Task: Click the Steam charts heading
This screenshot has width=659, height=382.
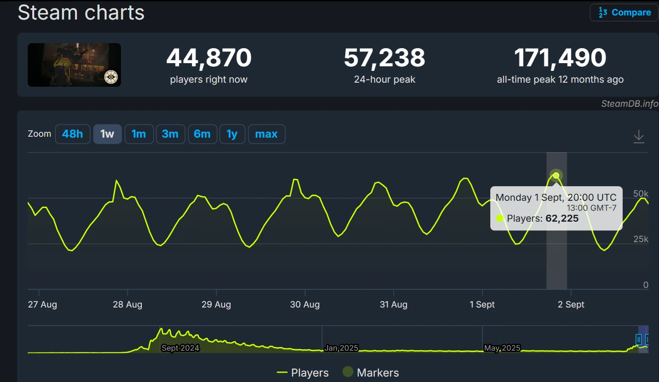Action: coord(81,12)
